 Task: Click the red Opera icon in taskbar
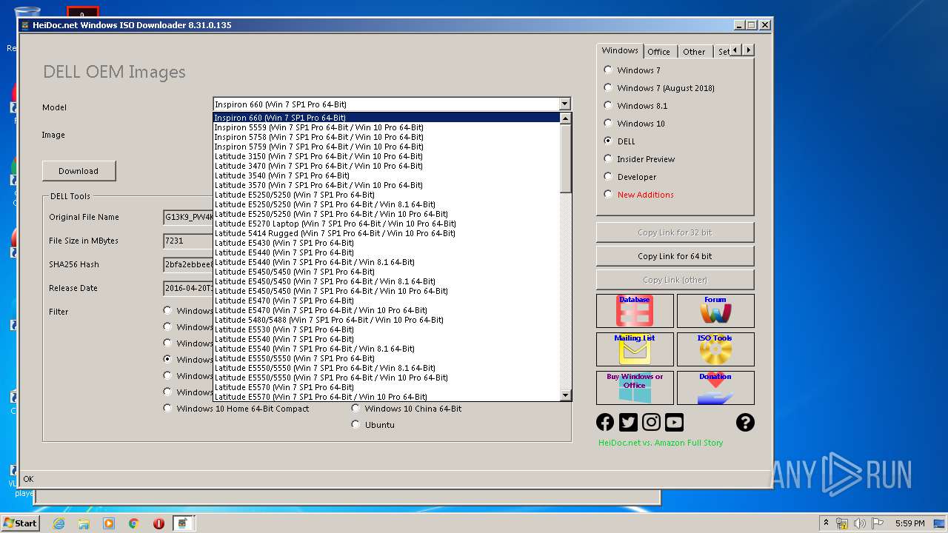tap(158, 523)
